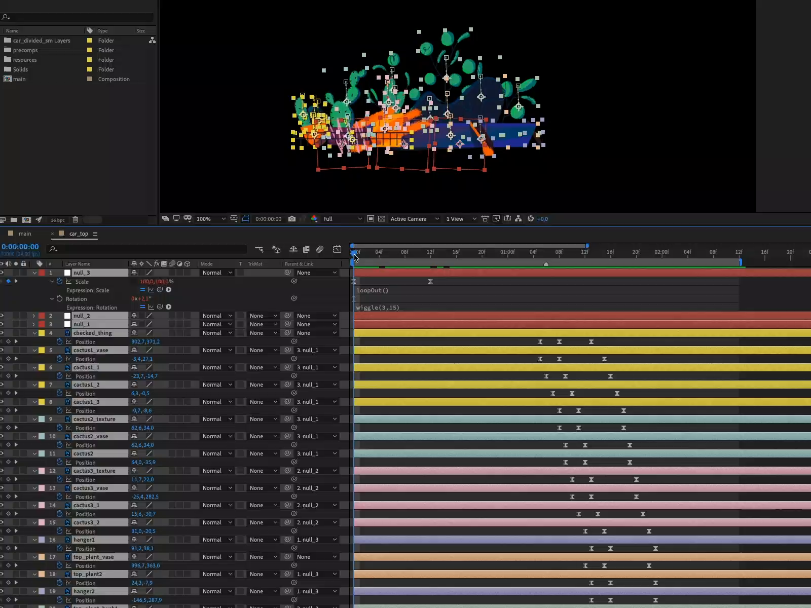Image resolution: width=811 pixels, height=608 pixels.
Task: Switch to the main composition tab
Action: [x=25, y=234]
